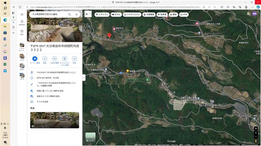Click the address row with location pin

coord(55,73)
